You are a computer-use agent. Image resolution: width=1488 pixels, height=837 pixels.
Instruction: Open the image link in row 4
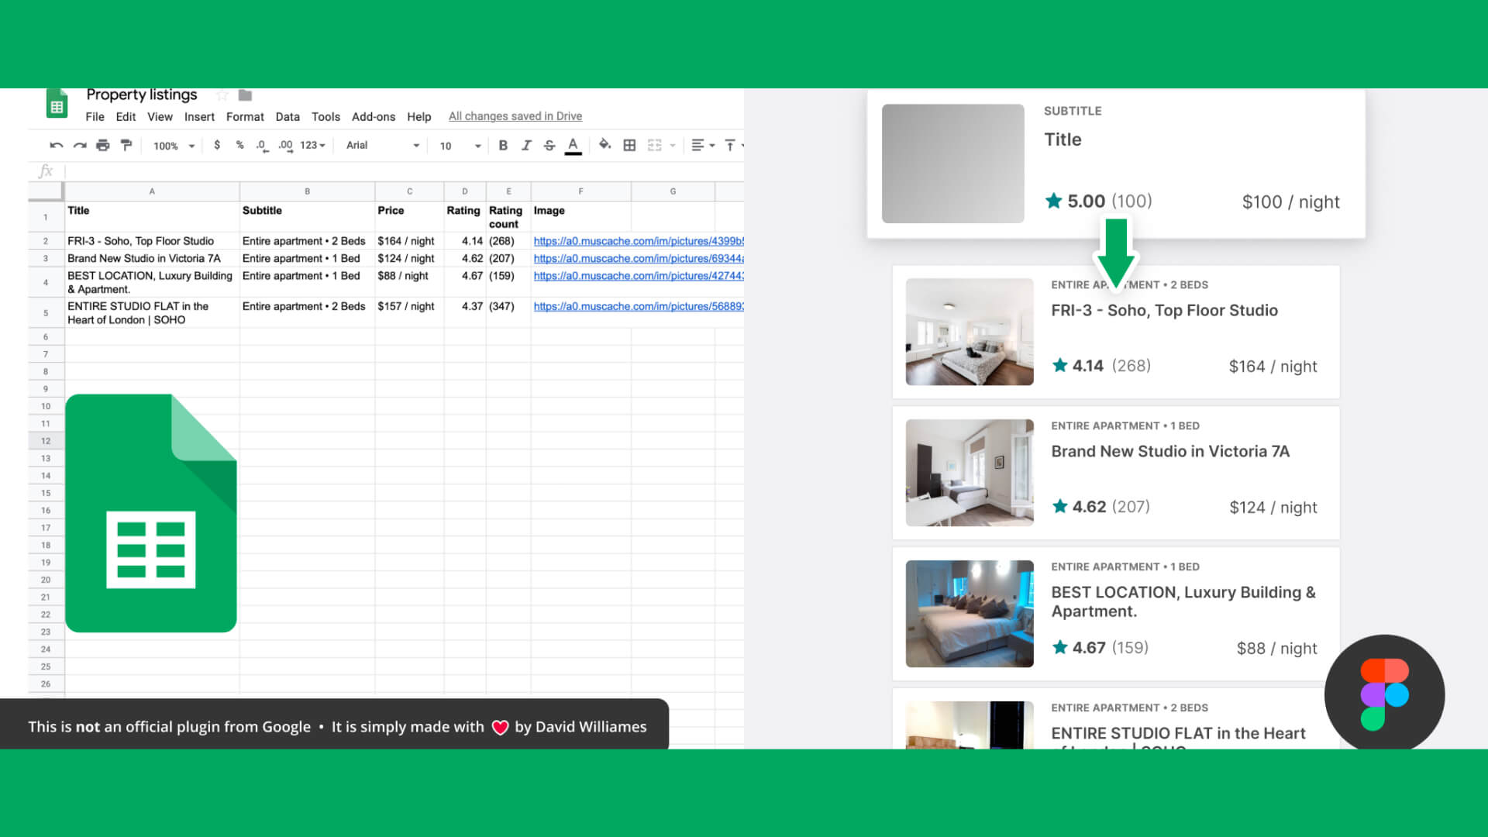pyautogui.click(x=639, y=275)
